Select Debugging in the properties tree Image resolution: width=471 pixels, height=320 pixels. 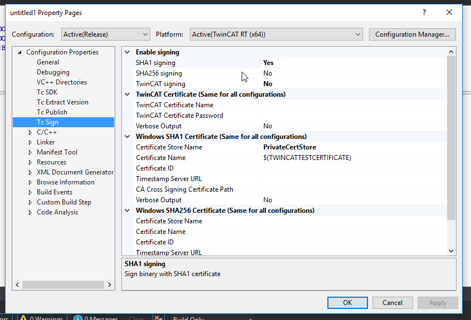tap(53, 72)
